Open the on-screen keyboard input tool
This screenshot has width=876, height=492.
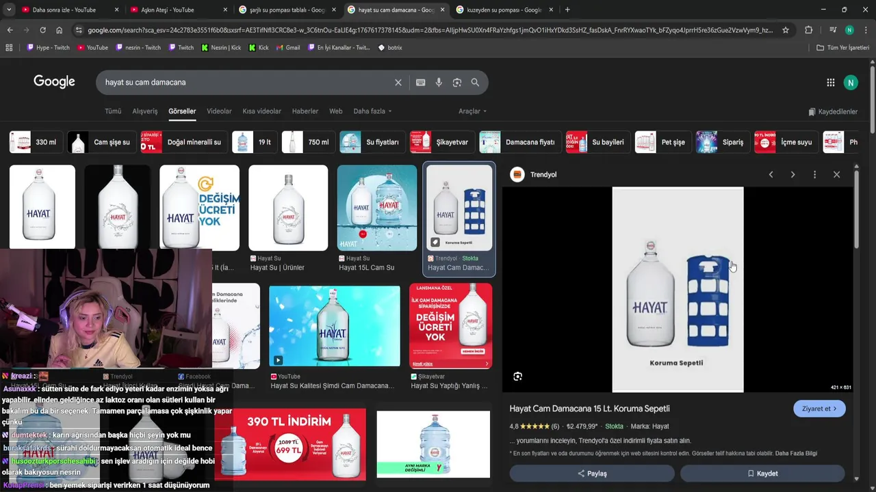[x=421, y=83]
